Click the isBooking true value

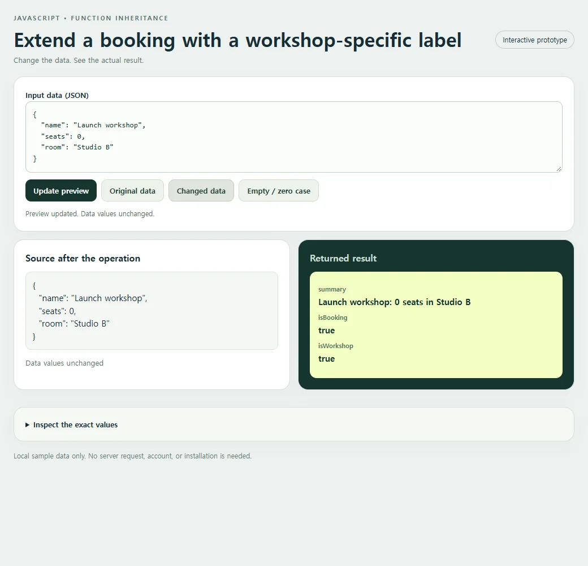click(326, 331)
